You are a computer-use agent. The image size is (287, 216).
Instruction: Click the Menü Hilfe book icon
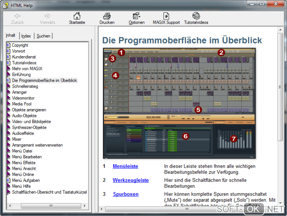(8, 186)
